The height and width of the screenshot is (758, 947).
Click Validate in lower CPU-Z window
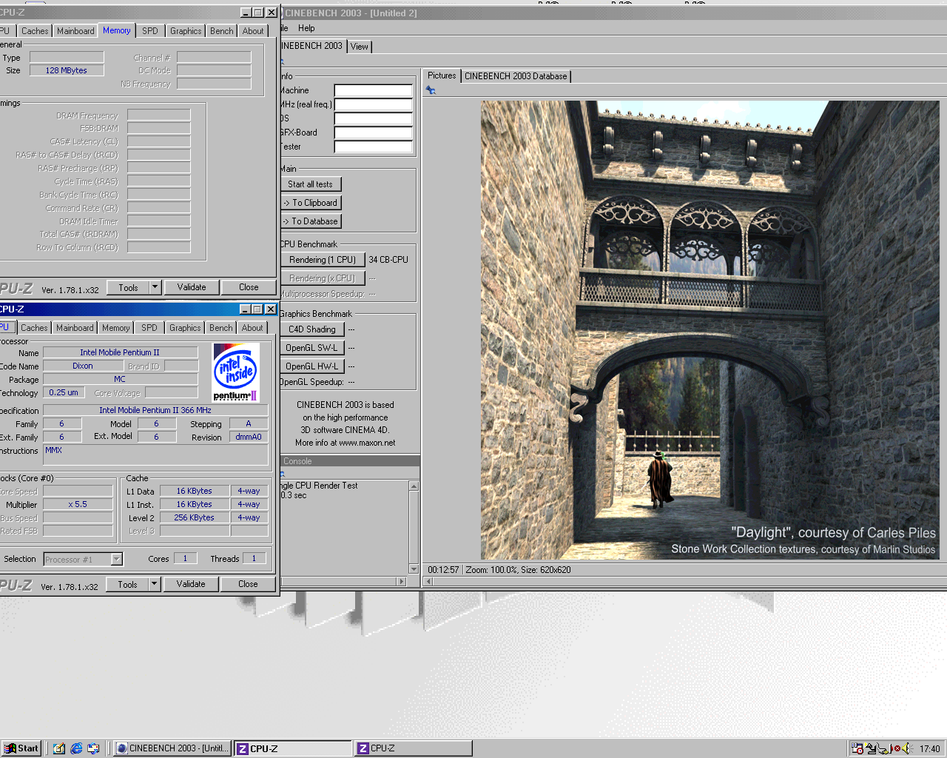[191, 584]
